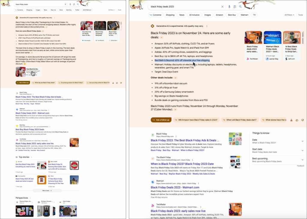Open the Laptop Mag 'Walmart Black Friday deals 2023' card
Viewport: 307px width, 219px height.
tap(272, 46)
